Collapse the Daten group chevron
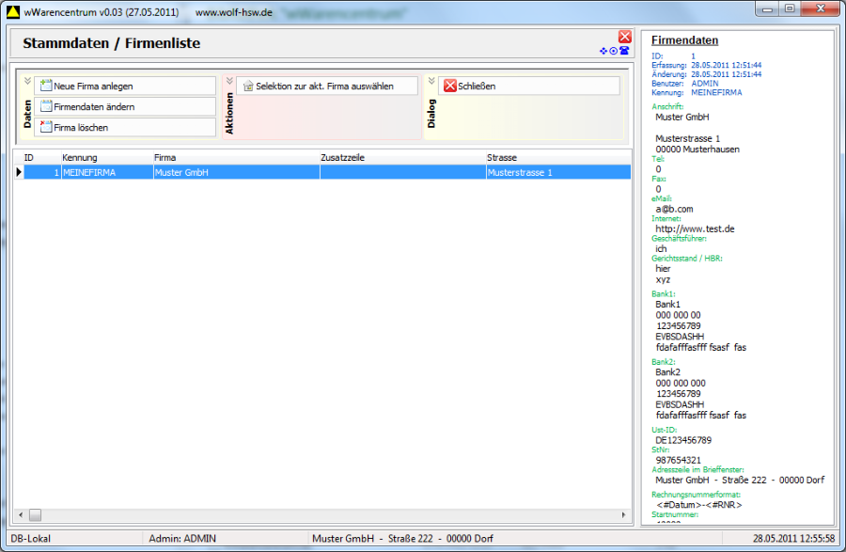The image size is (846, 552). point(27,81)
